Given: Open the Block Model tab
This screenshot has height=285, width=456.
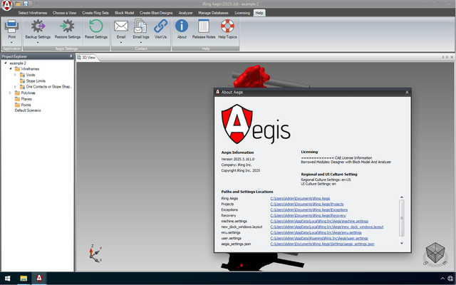Looking at the screenshot, I should pos(124,13).
